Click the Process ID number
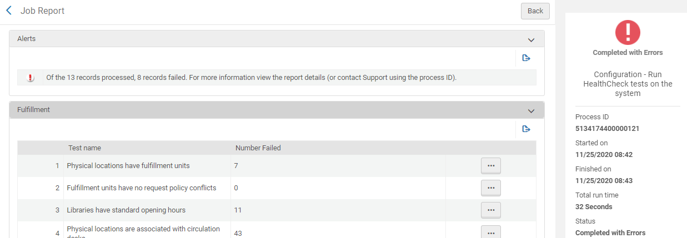 click(607, 129)
